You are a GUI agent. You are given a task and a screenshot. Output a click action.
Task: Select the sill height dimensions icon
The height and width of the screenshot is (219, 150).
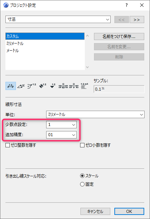pyautogui.click(x=74, y=86)
